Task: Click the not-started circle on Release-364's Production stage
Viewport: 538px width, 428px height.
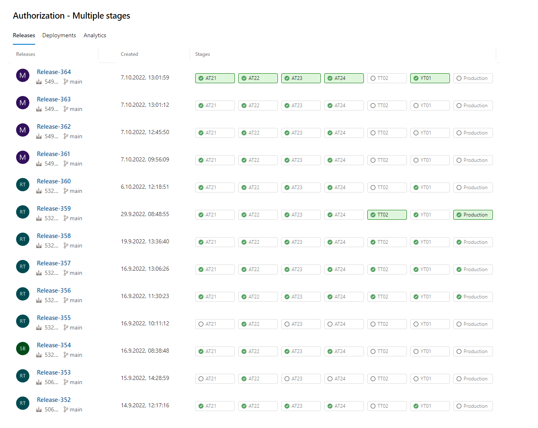Action: (459, 78)
